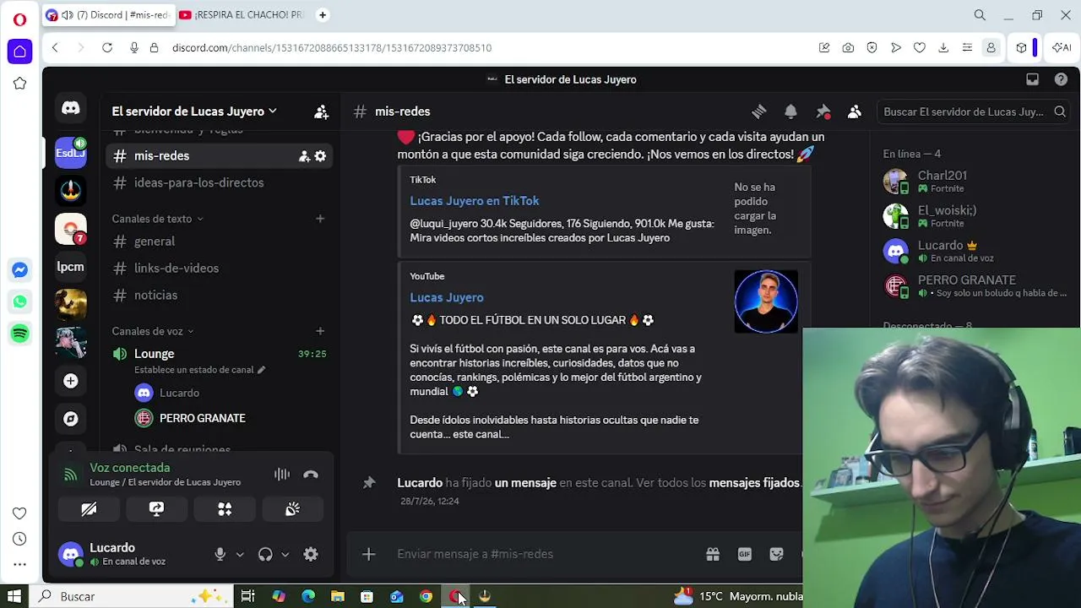Discover servers with the compass icon
Screen dimensions: 1081x608
pyautogui.click(x=71, y=419)
